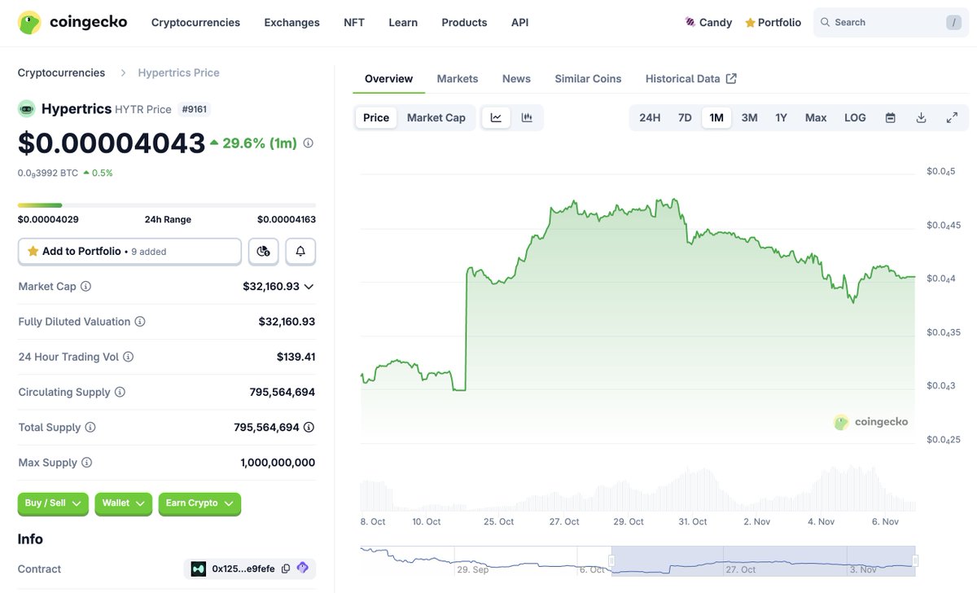Image resolution: width=977 pixels, height=593 pixels.
Task: Select the Price chart toggle
Action: pyautogui.click(x=376, y=118)
